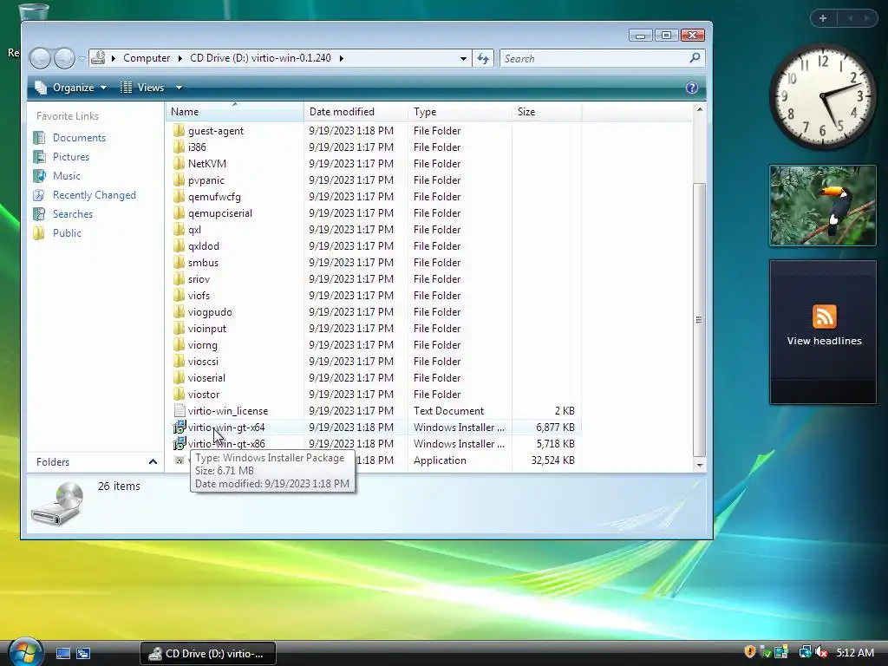Sort by Date modified column header
This screenshot has width=888, height=666.
[355, 112]
